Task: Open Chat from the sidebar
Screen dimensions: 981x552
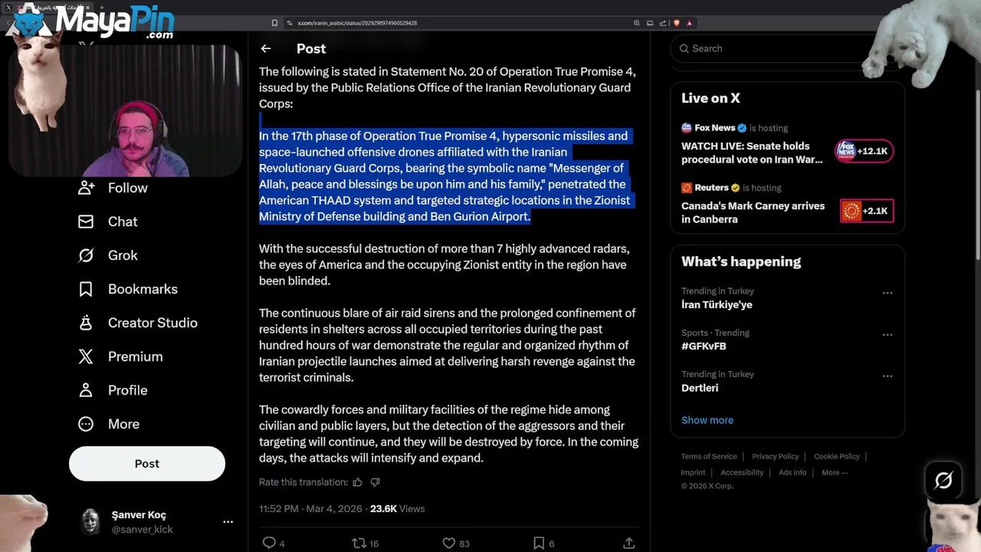Action: (108, 222)
